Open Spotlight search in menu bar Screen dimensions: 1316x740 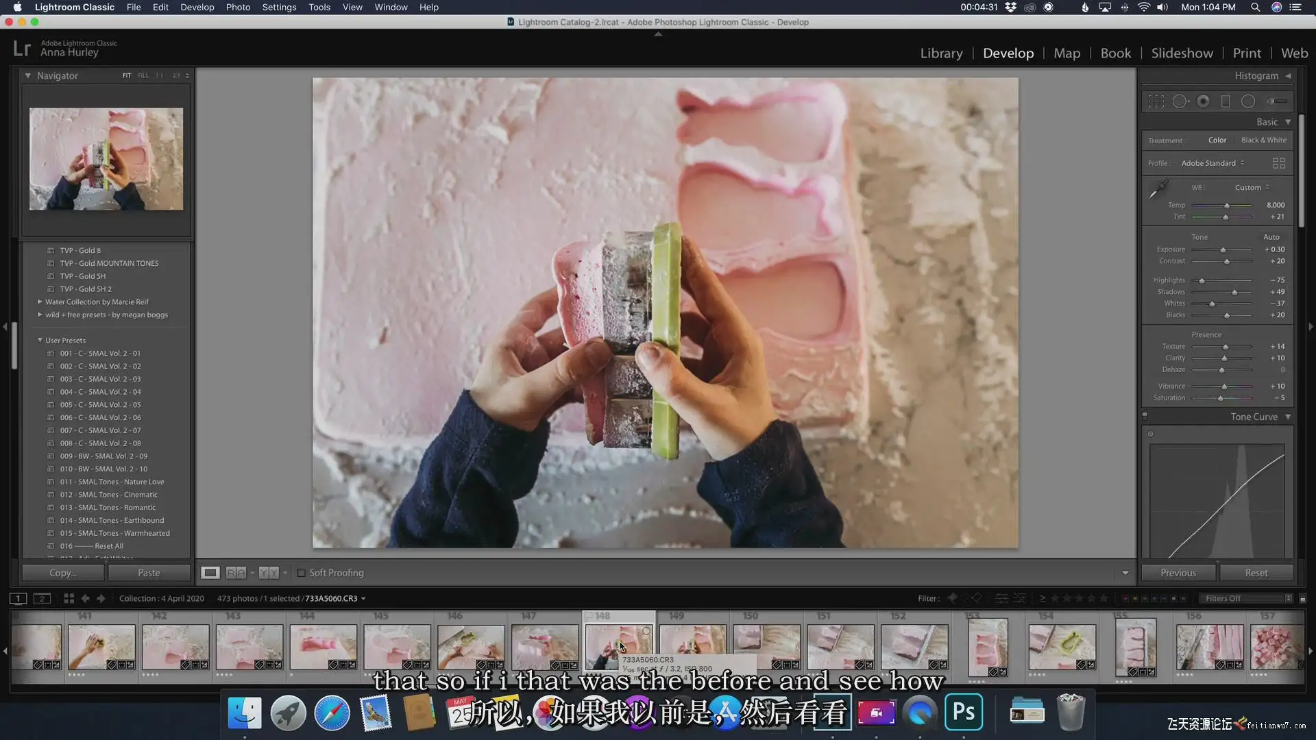1255,8
